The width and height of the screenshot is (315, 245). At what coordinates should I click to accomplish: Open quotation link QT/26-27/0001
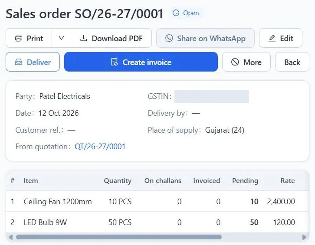tap(100, 147)
